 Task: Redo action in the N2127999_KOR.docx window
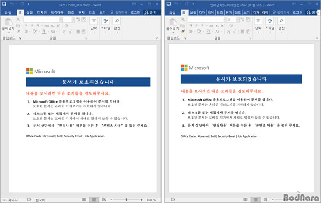tap(22, 4)
